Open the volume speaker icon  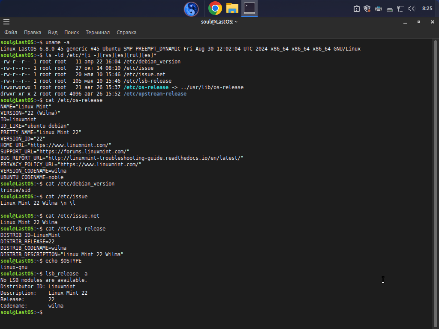[x=412, y=9]
